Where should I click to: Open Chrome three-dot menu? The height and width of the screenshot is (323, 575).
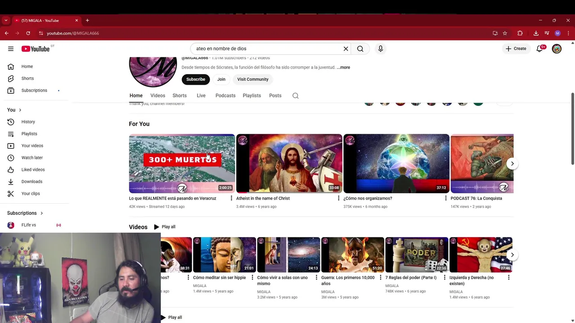tap(568, 33)
